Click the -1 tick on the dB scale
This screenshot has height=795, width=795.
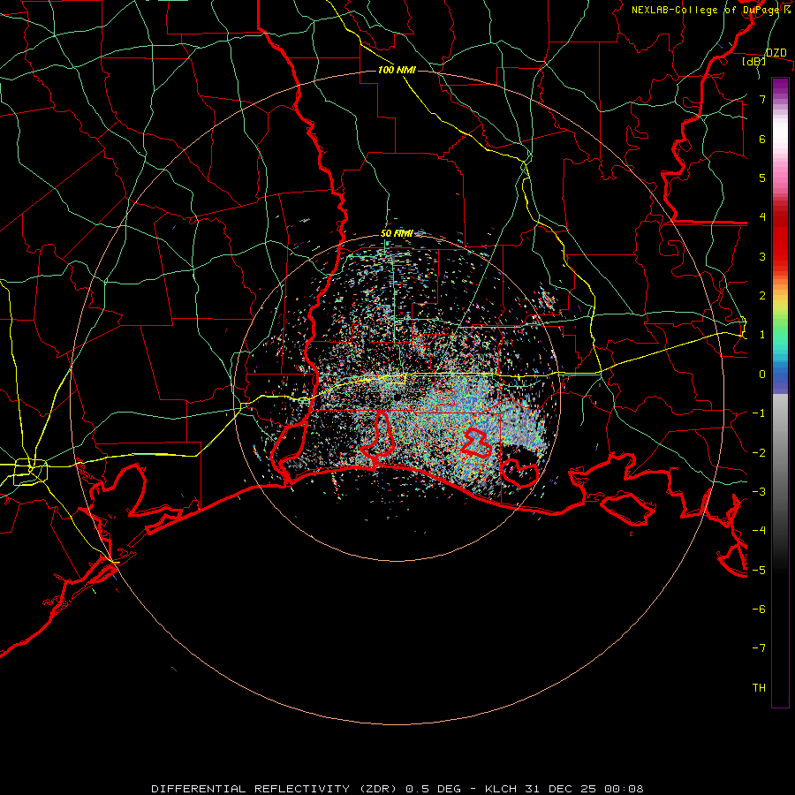759,413
